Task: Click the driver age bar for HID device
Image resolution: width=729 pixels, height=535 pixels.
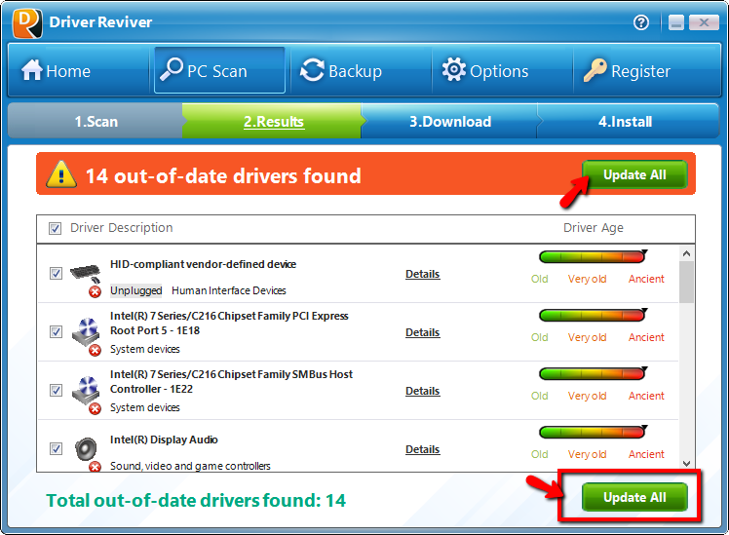Action: click(x=592, y=257)
